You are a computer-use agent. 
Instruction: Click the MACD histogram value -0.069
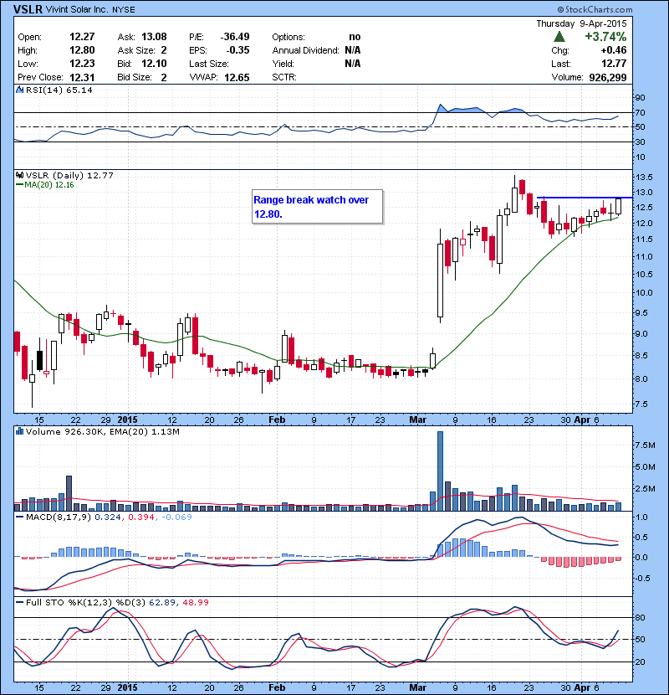[x=176, y=517]
